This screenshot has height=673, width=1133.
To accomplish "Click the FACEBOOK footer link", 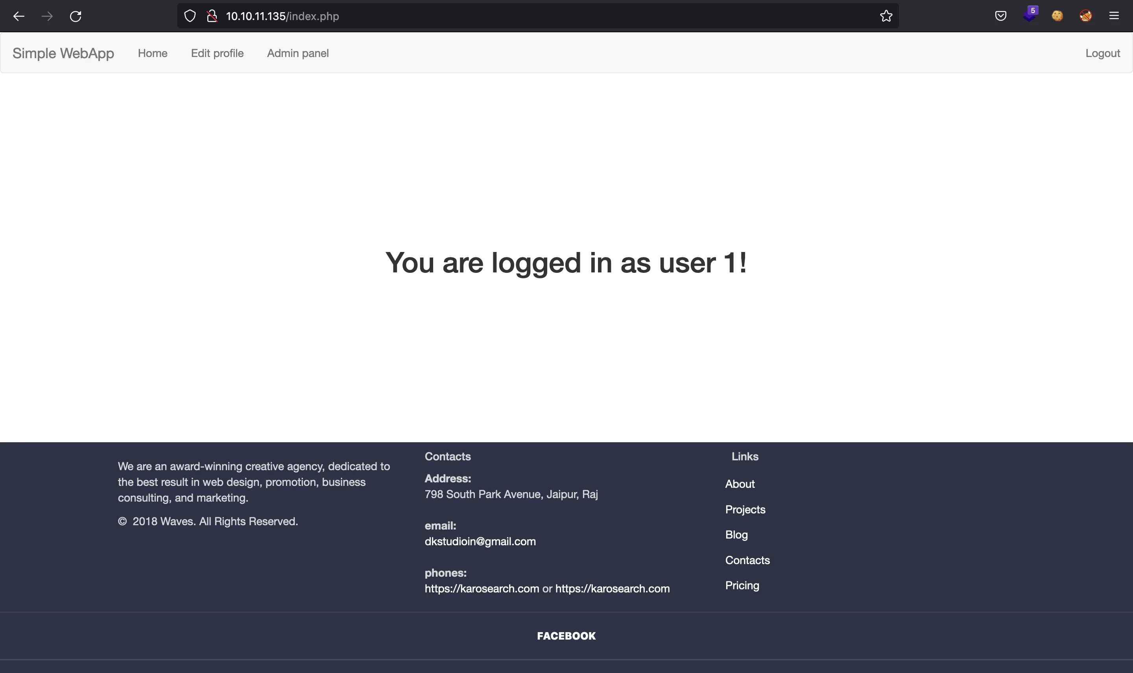I will [x=566, y=635].
